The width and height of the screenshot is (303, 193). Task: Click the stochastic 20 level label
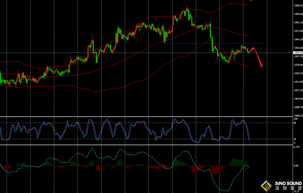(x=295, y=139)
